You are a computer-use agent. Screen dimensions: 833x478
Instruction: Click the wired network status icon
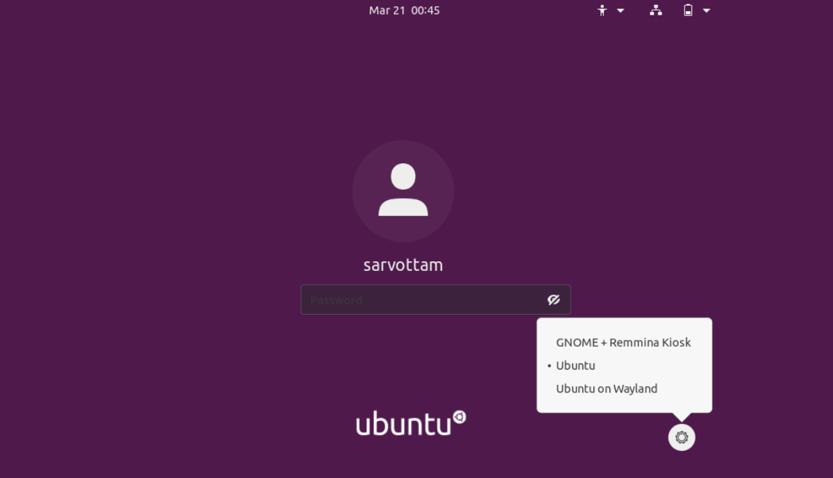click(x=655, y=10)
